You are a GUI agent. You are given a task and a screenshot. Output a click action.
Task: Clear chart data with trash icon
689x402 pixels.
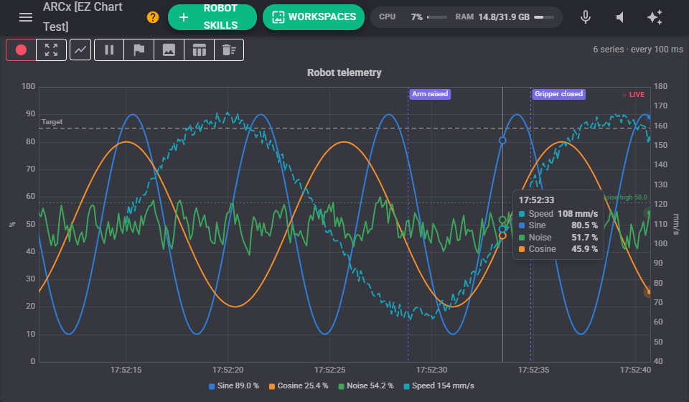tap(229, 50)
